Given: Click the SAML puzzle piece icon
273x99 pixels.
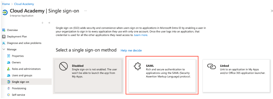Looking at the screenshot, I should coord(137,66).
